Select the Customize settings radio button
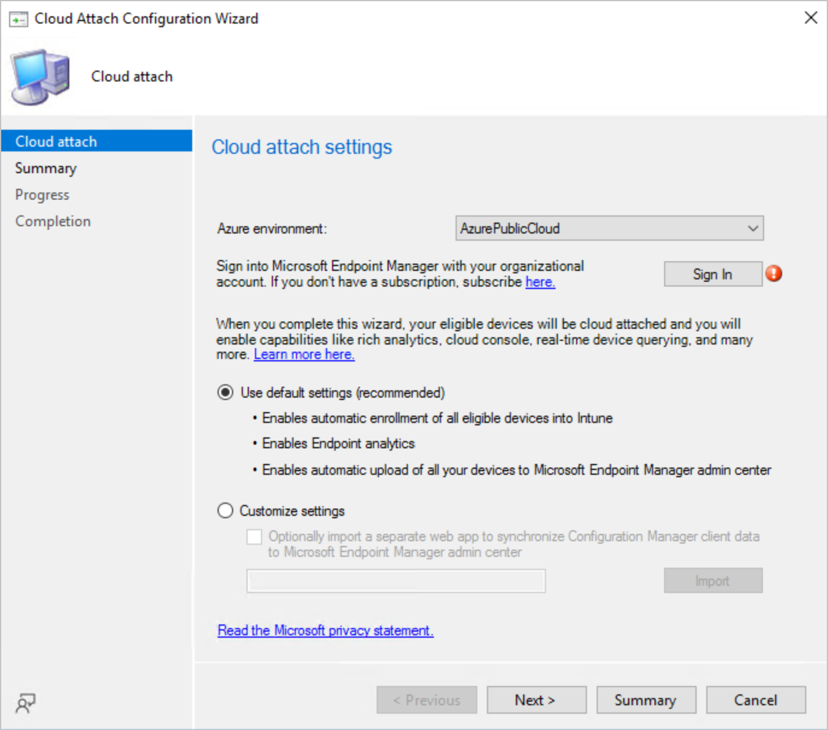This screenshot has width=828, height=730. (x=225, y=510)
